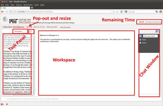Click the search engine icon in search bar

(126, 12)
